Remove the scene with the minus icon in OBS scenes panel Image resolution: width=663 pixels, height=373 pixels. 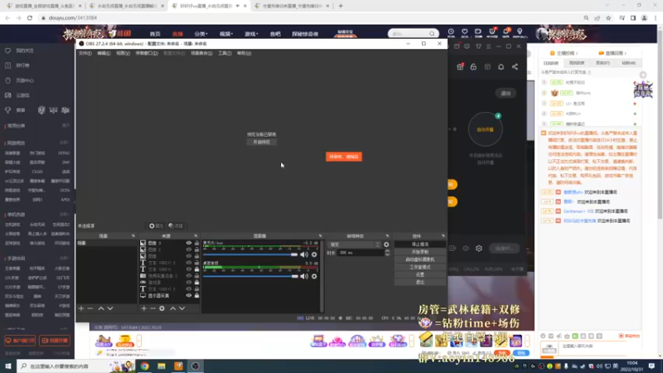pyautogui.click(x=90, y=308)
